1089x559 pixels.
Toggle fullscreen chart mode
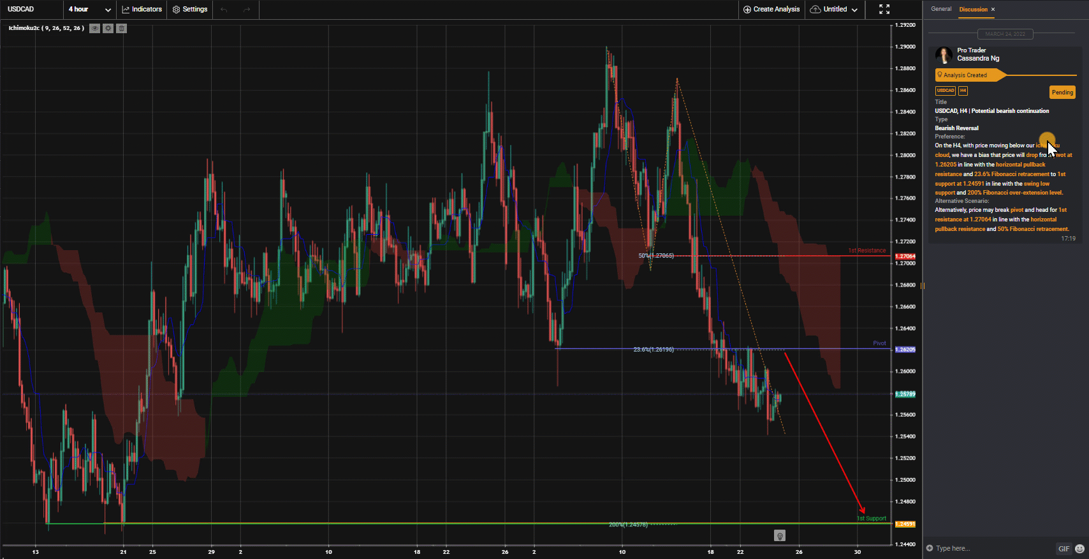click(884, 9)
